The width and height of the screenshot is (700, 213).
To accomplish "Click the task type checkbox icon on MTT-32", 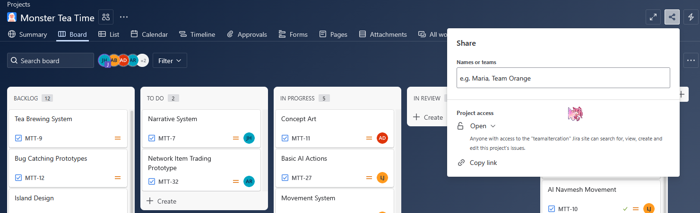I will (152, 181).
